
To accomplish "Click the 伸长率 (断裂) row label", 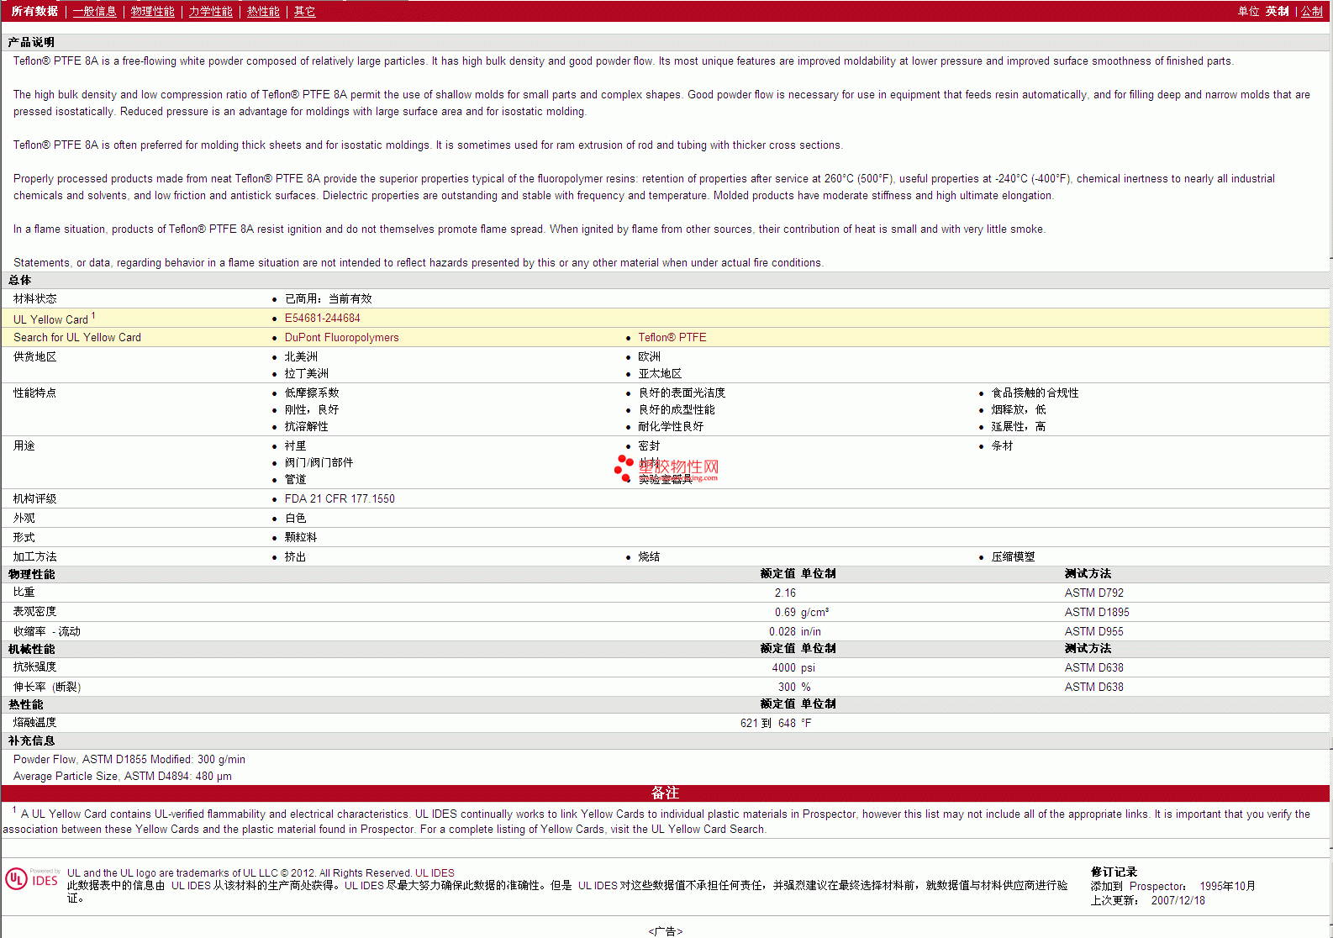I will point(47,688).
